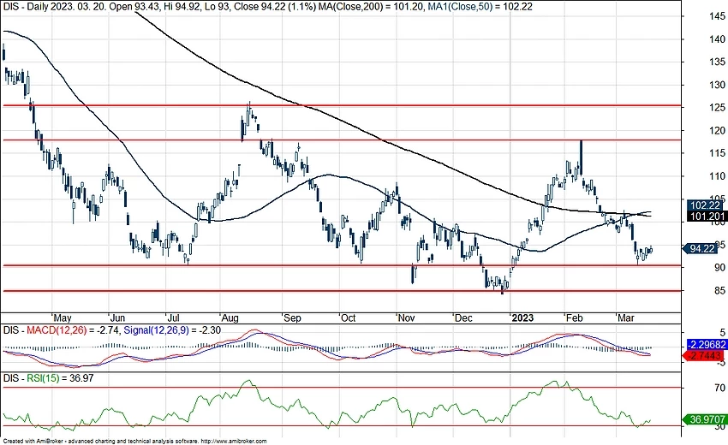The height and width of the screenshot is (445, 728).
Task: Click the 135 price axis label
Action: pos(717,62)
